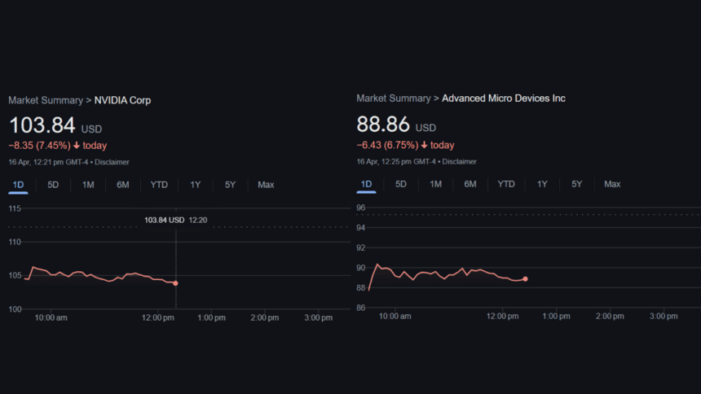Open Market Summary link above NVIDIA Corp
This screenshot has width=701, height=394.
tap(46, 100)
